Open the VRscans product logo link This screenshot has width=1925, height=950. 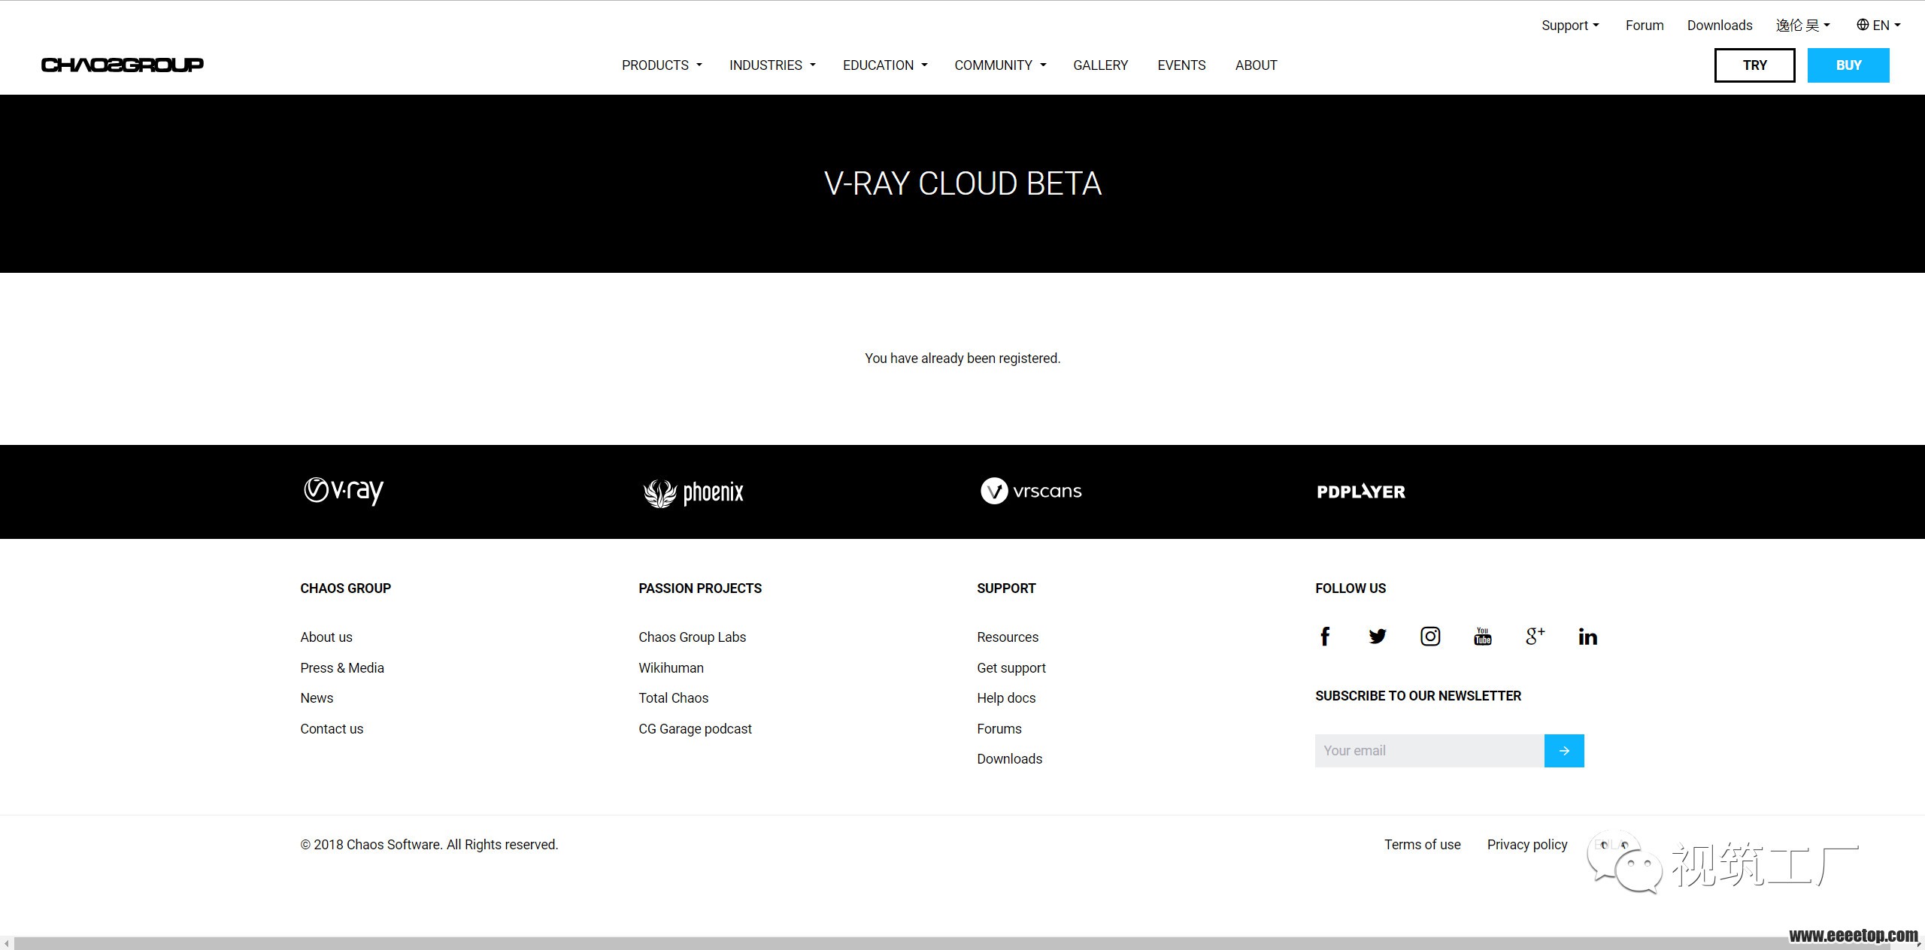coord(1031,491)
